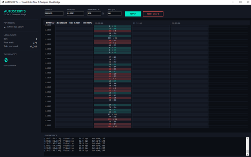Image resolution: width=251 pixels, height=157 pixels.
Task: Click the log line showing 10.9 tps
Action: click(75, 151)
